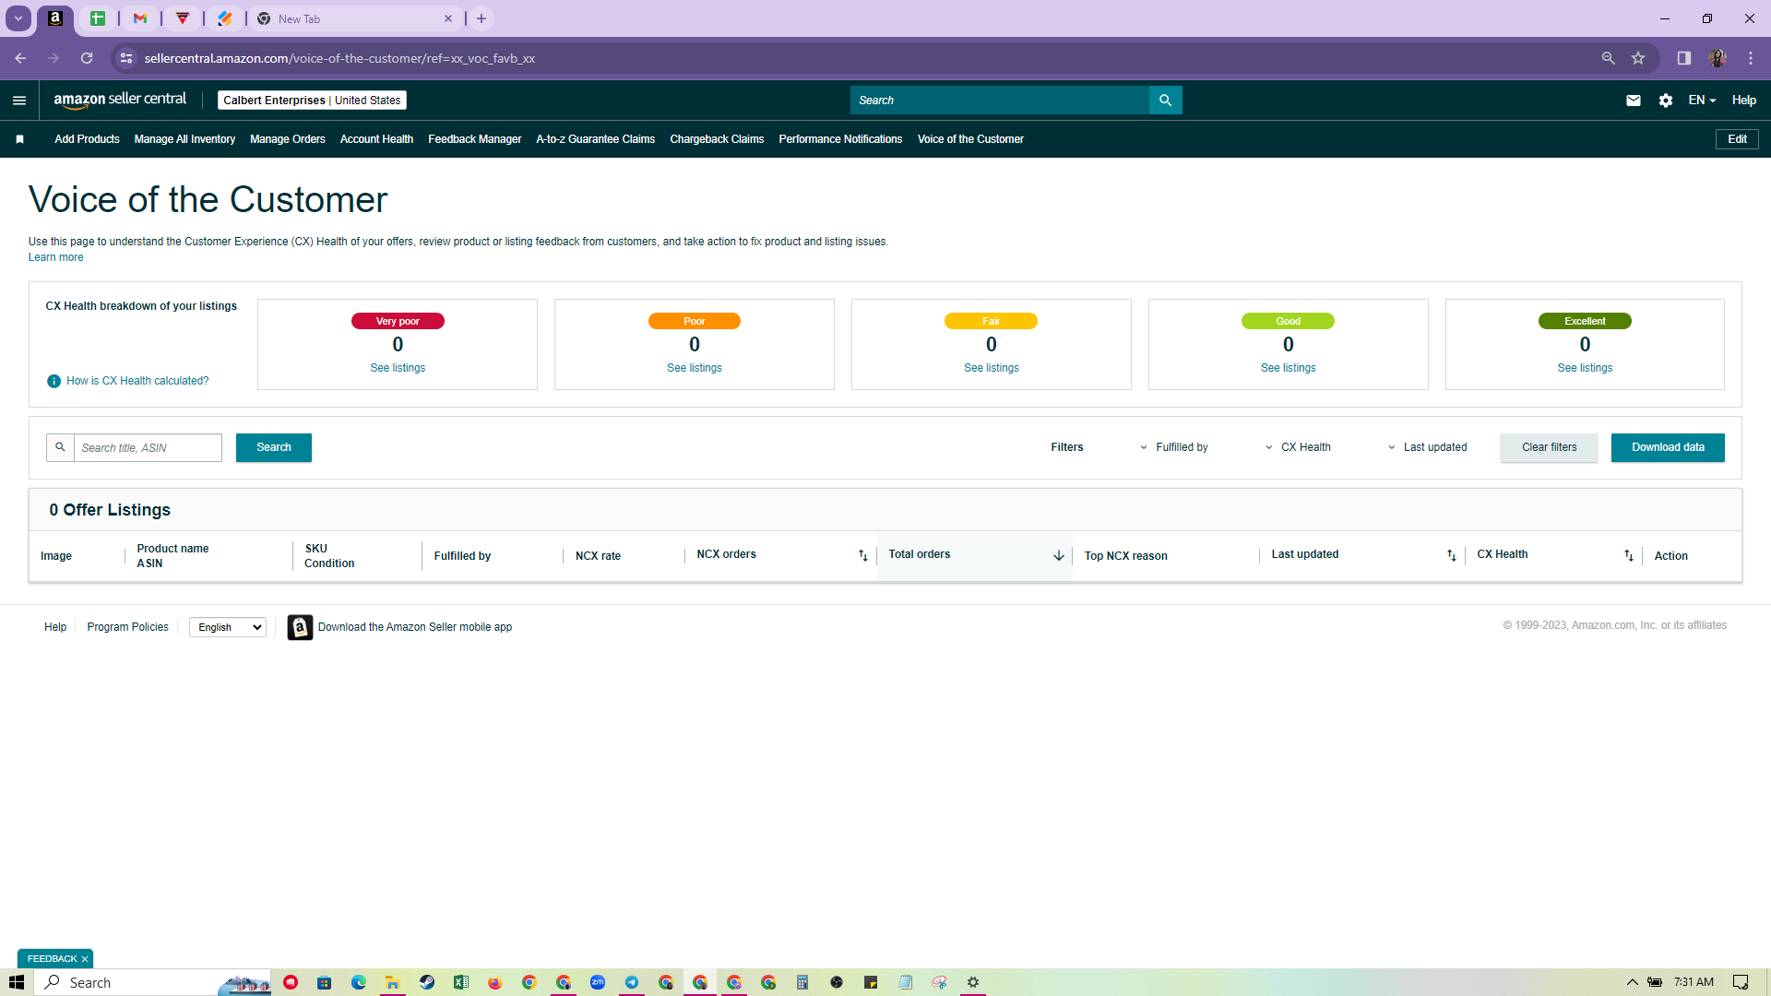Sort by CX Health column arrows

pyautogui.click(x=1628, y=555)
